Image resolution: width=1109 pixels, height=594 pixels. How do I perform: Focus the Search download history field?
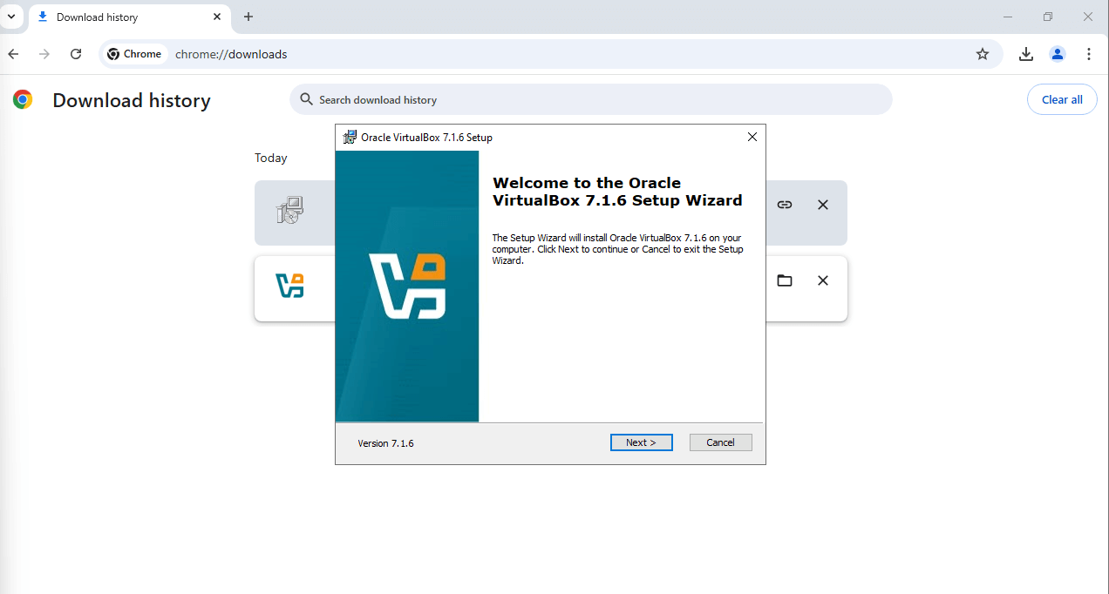click(x=591, y=99)
